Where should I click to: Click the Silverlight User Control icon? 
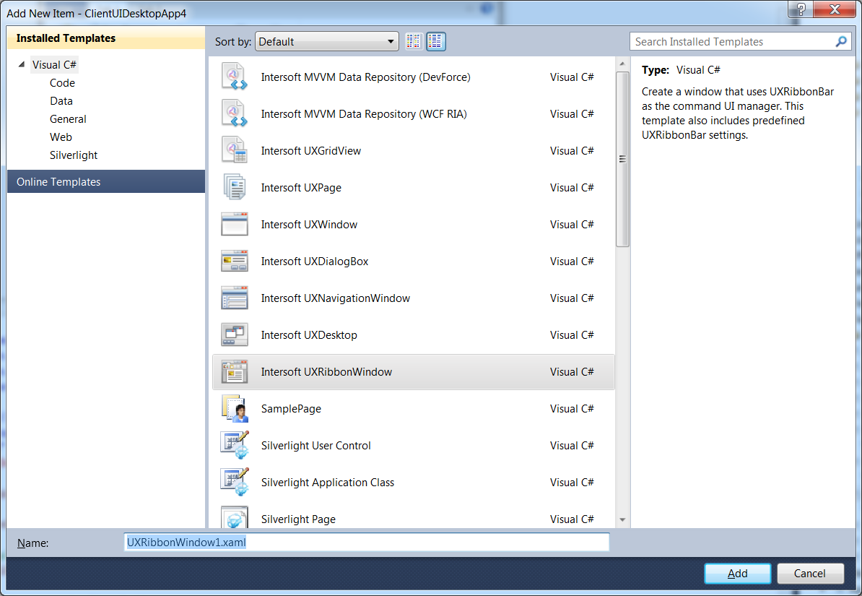click(x=235, y=446)
